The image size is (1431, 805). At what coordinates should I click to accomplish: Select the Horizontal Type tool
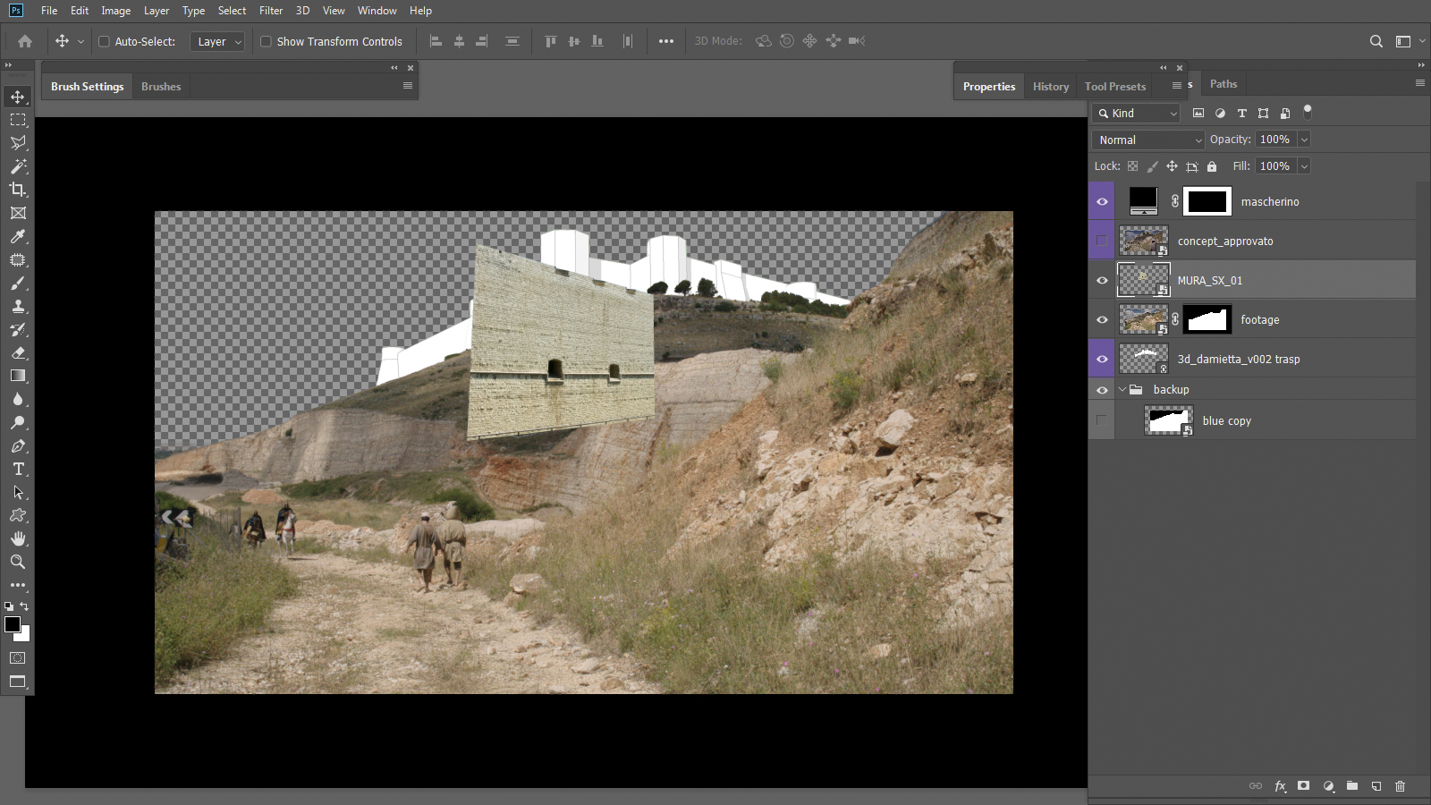pyautogui.click(x=18, y=470)
